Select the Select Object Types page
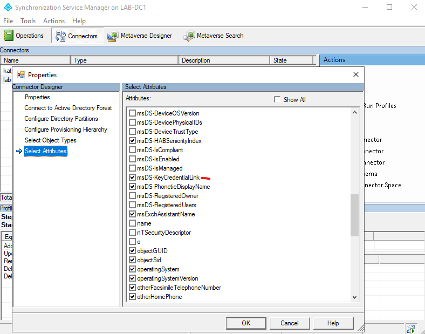This screenshot has height=334, width=425. (x=50, y=140)
